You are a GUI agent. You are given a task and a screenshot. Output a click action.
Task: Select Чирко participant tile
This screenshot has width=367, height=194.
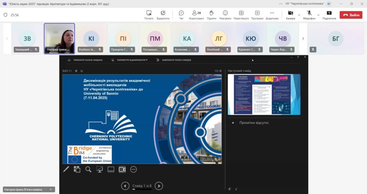(x=283, y=38)
